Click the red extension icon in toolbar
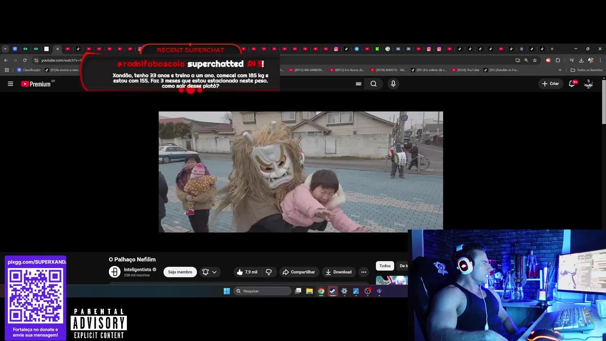The height and width of the screenshot is (341, 606). pyautogui.click(x=548, y=60)
